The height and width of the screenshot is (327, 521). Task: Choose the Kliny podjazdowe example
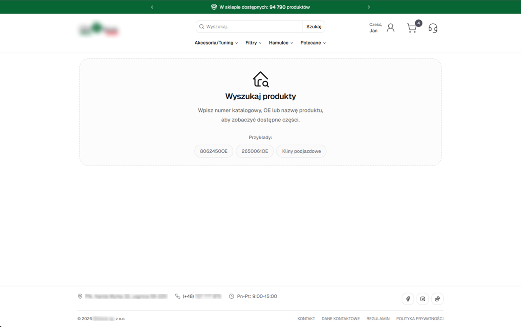tap(301, 151)
